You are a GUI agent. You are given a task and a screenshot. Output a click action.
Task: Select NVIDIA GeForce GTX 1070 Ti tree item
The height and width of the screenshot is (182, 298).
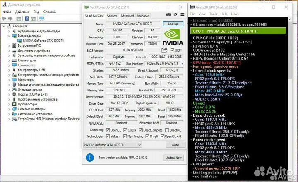click(43, 41)
